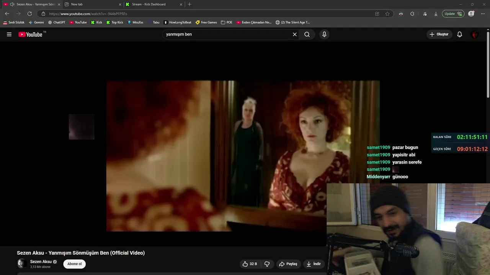Click the 3,13 Mn abone subscriber count
490x275 pixels.
tap(40, 267)
